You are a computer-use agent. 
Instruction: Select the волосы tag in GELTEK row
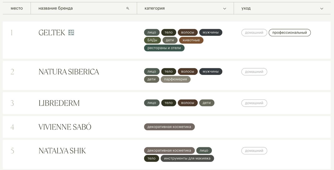pyautogui.click(x=188, y=32)
